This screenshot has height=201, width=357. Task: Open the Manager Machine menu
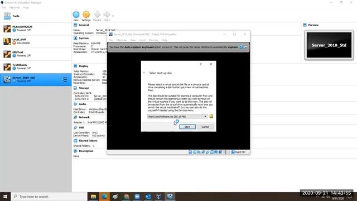tap(15, 7)
